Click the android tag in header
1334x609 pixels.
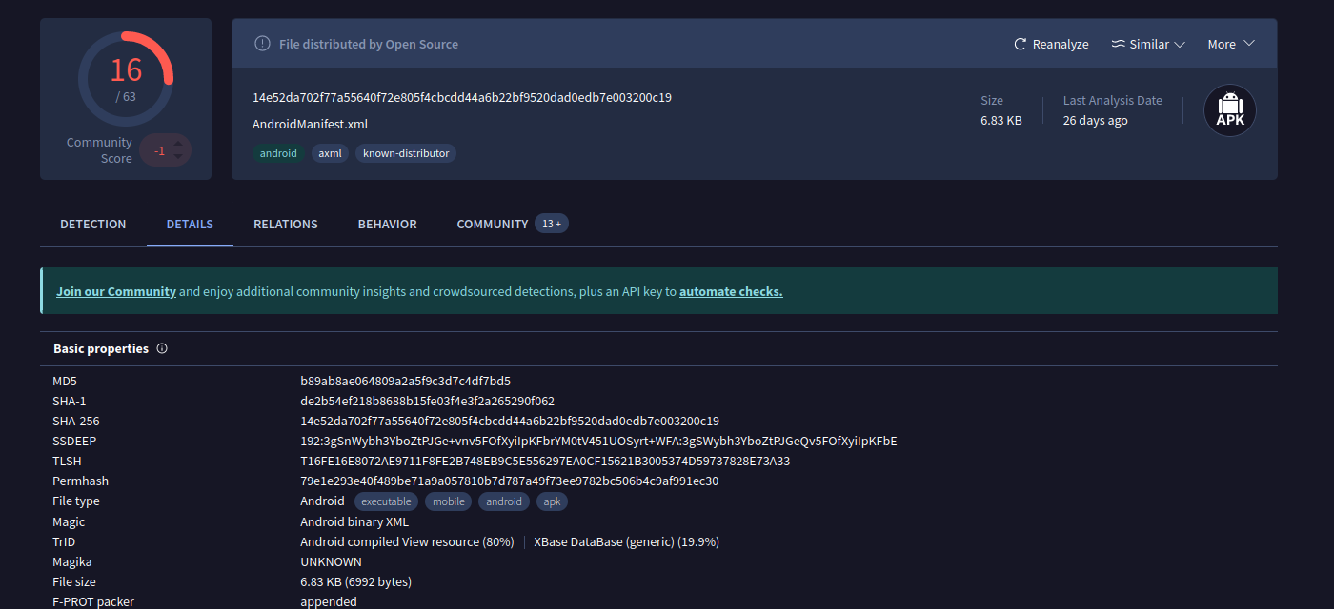(x=278, y=153)
